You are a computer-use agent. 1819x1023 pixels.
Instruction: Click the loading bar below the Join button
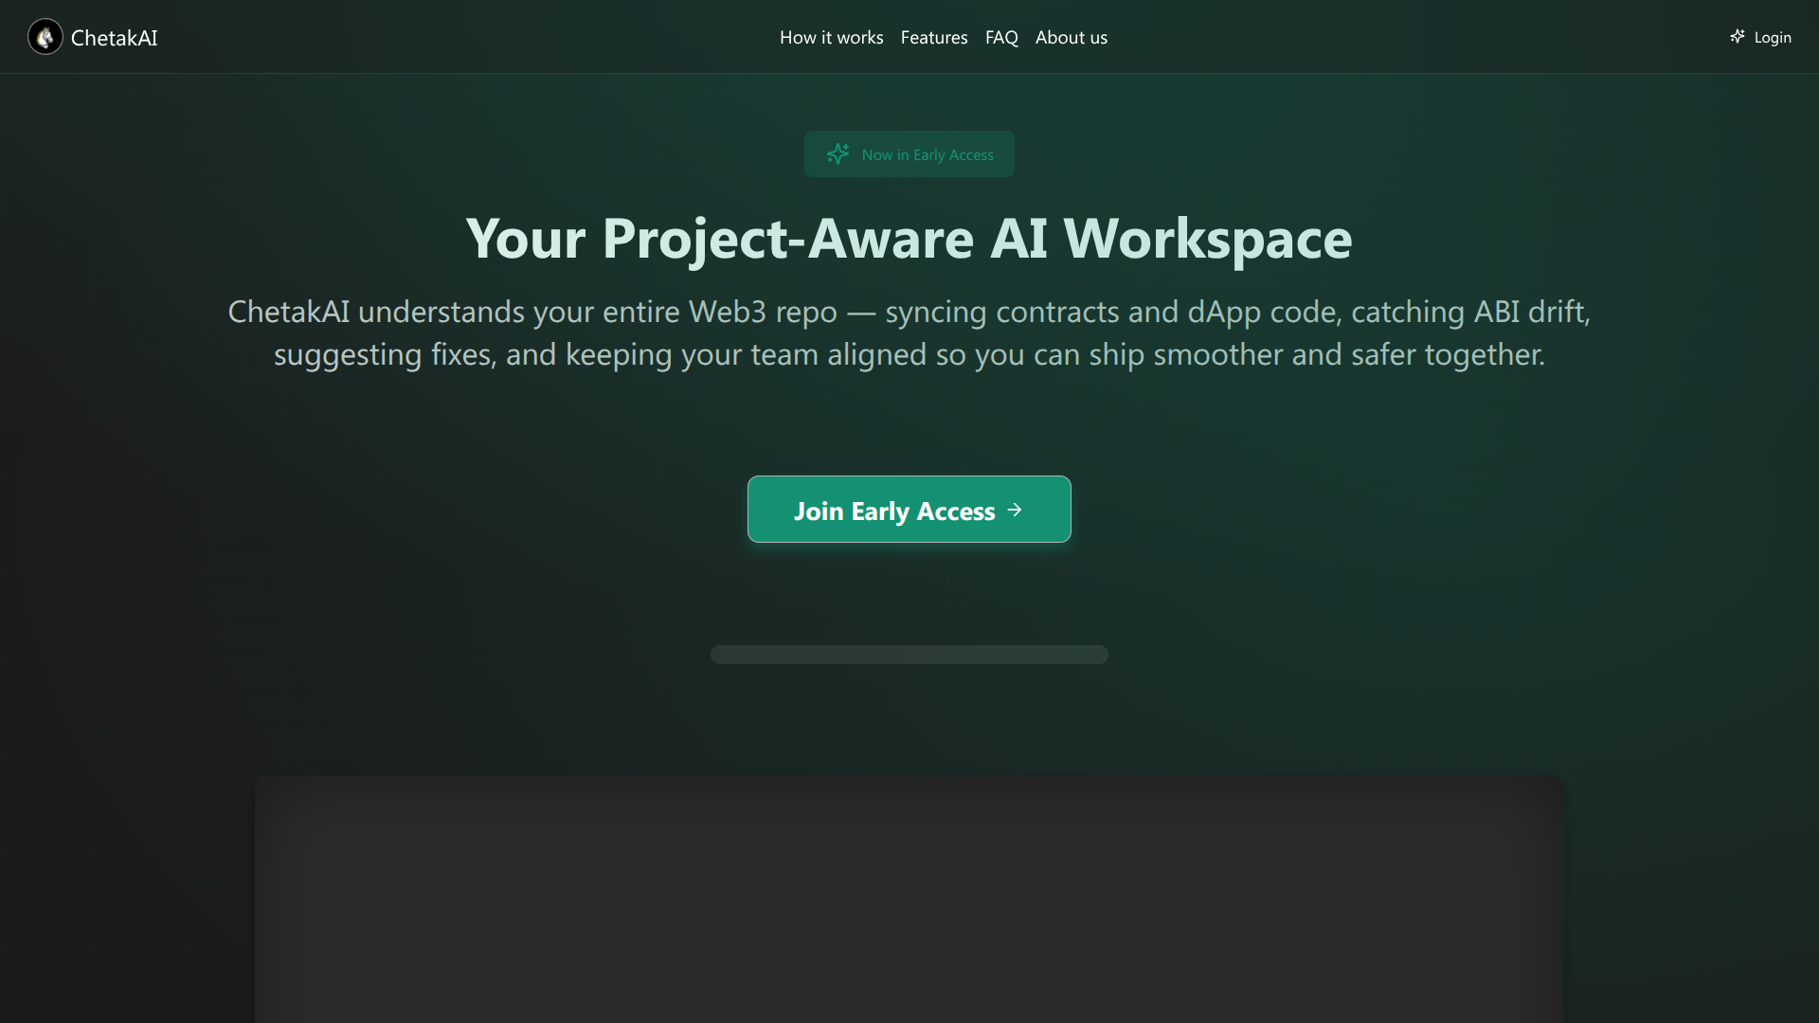pyautogui.click(x=909, y=655)
